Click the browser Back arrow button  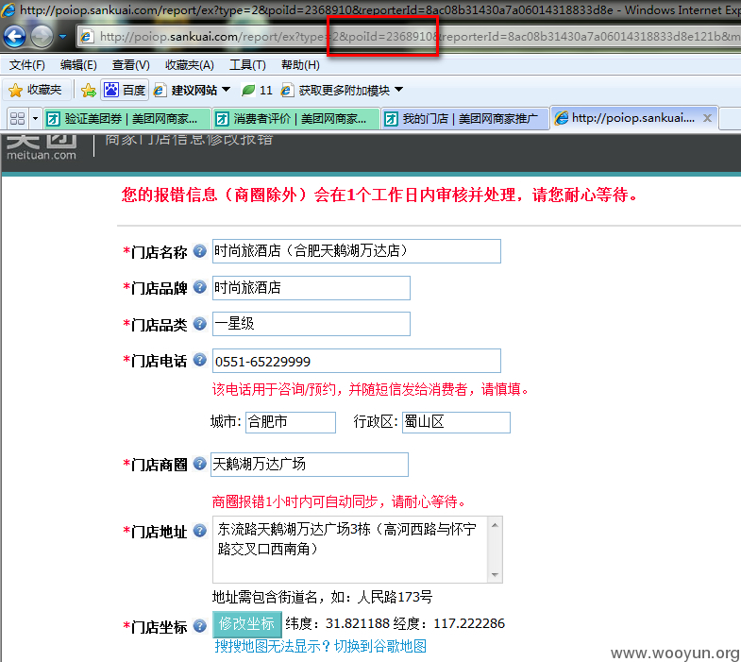(x=15, y=37)
